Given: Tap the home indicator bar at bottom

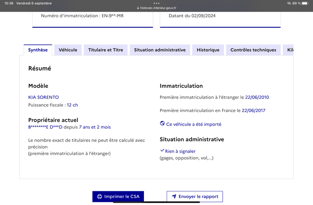Looking at the screenshot, I should click(x=156, y=202).
